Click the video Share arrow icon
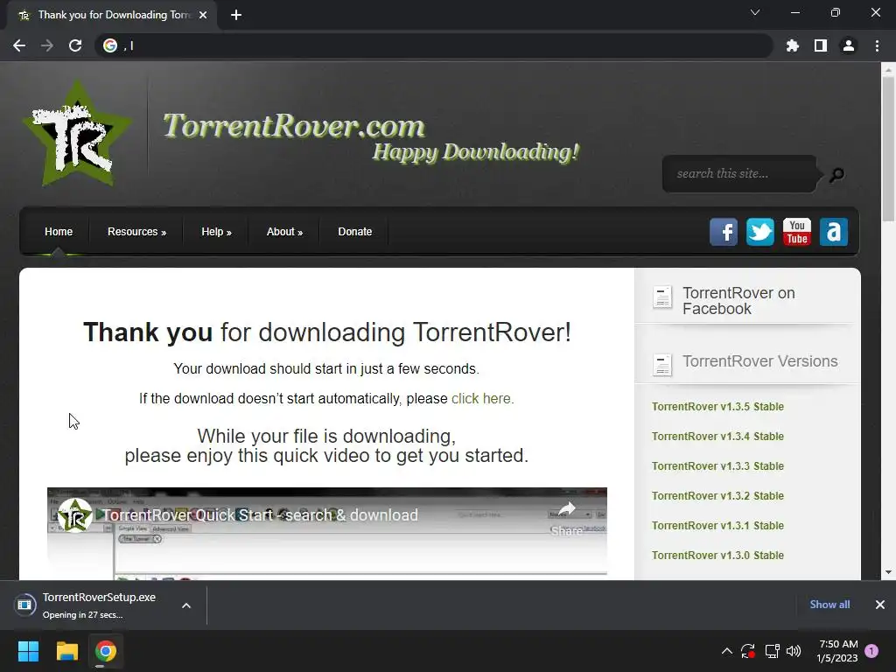Image resolution: width=896 pixels, height=672 pixels. click(x=566, y=508)
